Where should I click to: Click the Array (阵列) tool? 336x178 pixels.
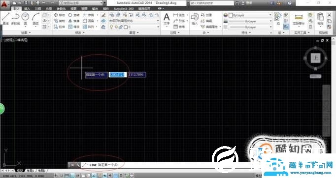point(89,27)
